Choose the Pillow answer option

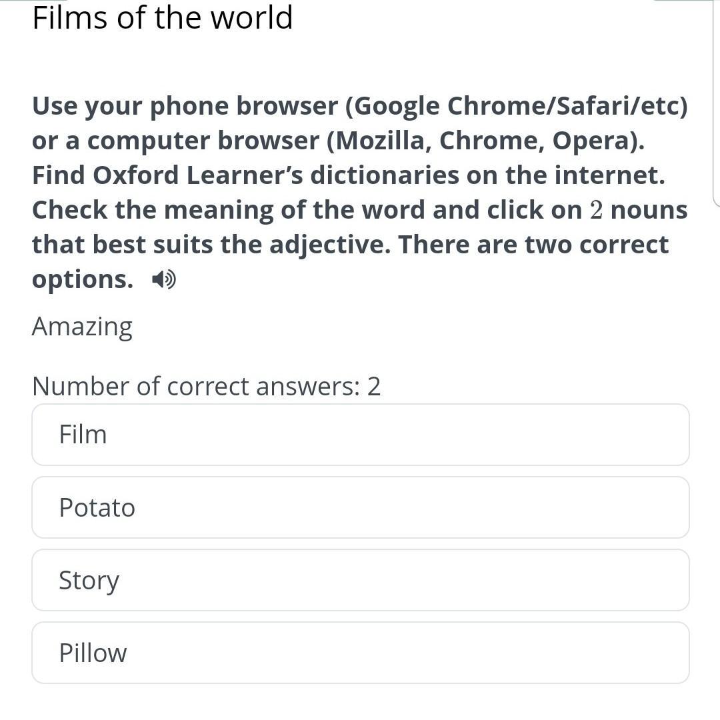click(360, 653)
